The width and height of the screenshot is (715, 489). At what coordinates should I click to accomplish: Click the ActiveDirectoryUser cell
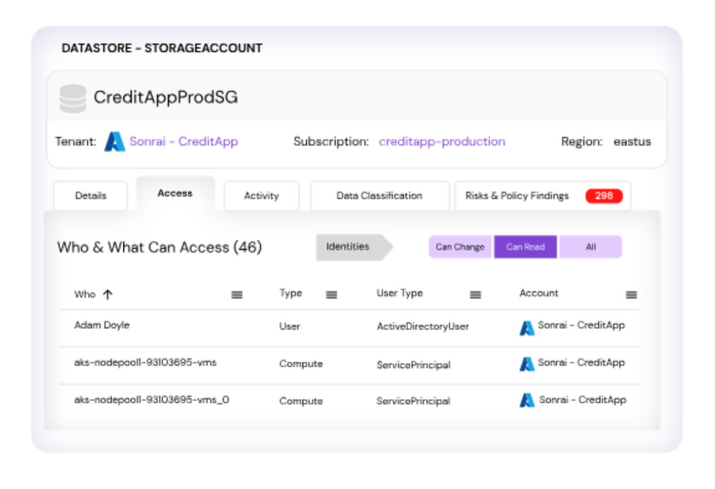(x=422, y=326)
